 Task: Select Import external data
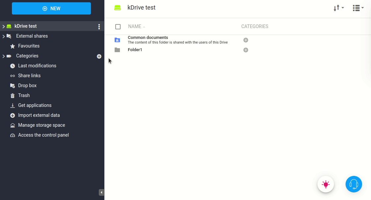click(39, 115)
